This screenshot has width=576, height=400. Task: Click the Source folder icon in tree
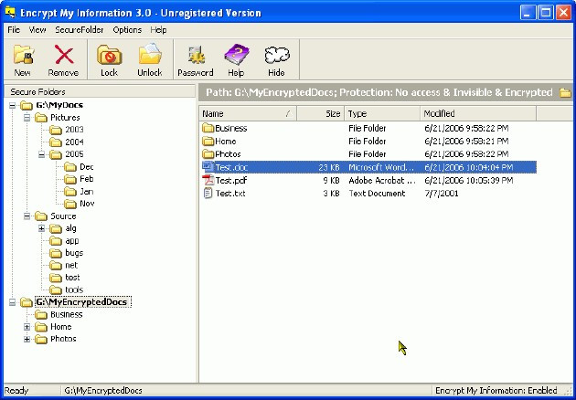tap(41, 216)
